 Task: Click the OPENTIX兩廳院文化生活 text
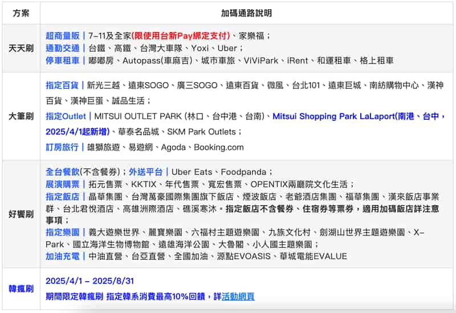pyautogui.click(x=299, y=184)
